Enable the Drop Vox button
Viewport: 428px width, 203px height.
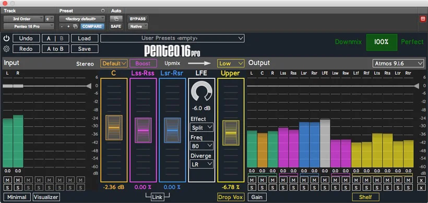(231, 197)
